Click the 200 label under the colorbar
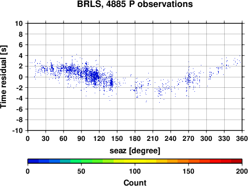 coord(242,171)
